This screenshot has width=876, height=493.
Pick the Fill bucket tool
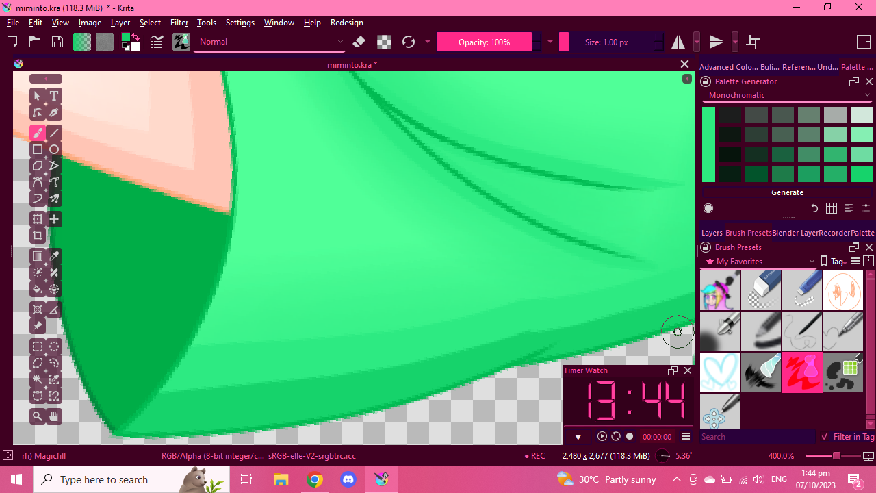38,289
